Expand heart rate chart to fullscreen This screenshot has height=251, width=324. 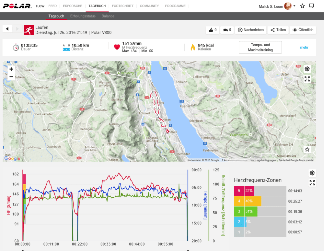(312, 183)
